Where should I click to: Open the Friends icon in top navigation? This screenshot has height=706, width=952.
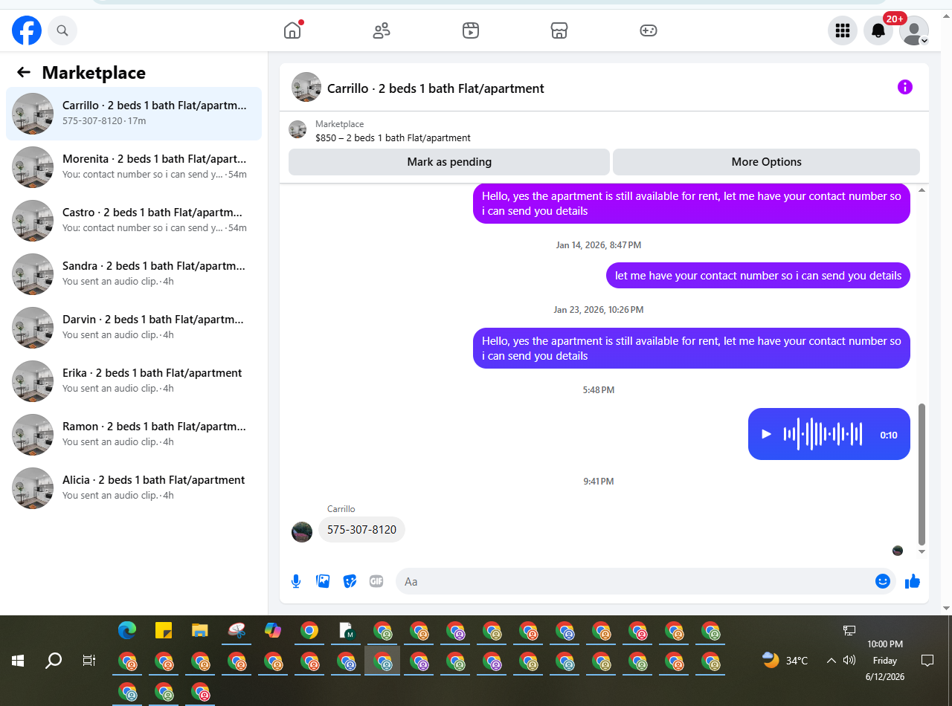pos(382,30)
